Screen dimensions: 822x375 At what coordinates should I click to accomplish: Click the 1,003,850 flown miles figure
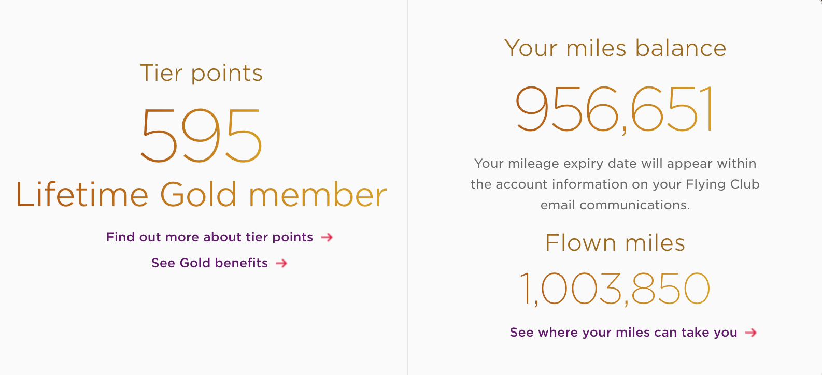pyautogui.click(x=615, y=288)
